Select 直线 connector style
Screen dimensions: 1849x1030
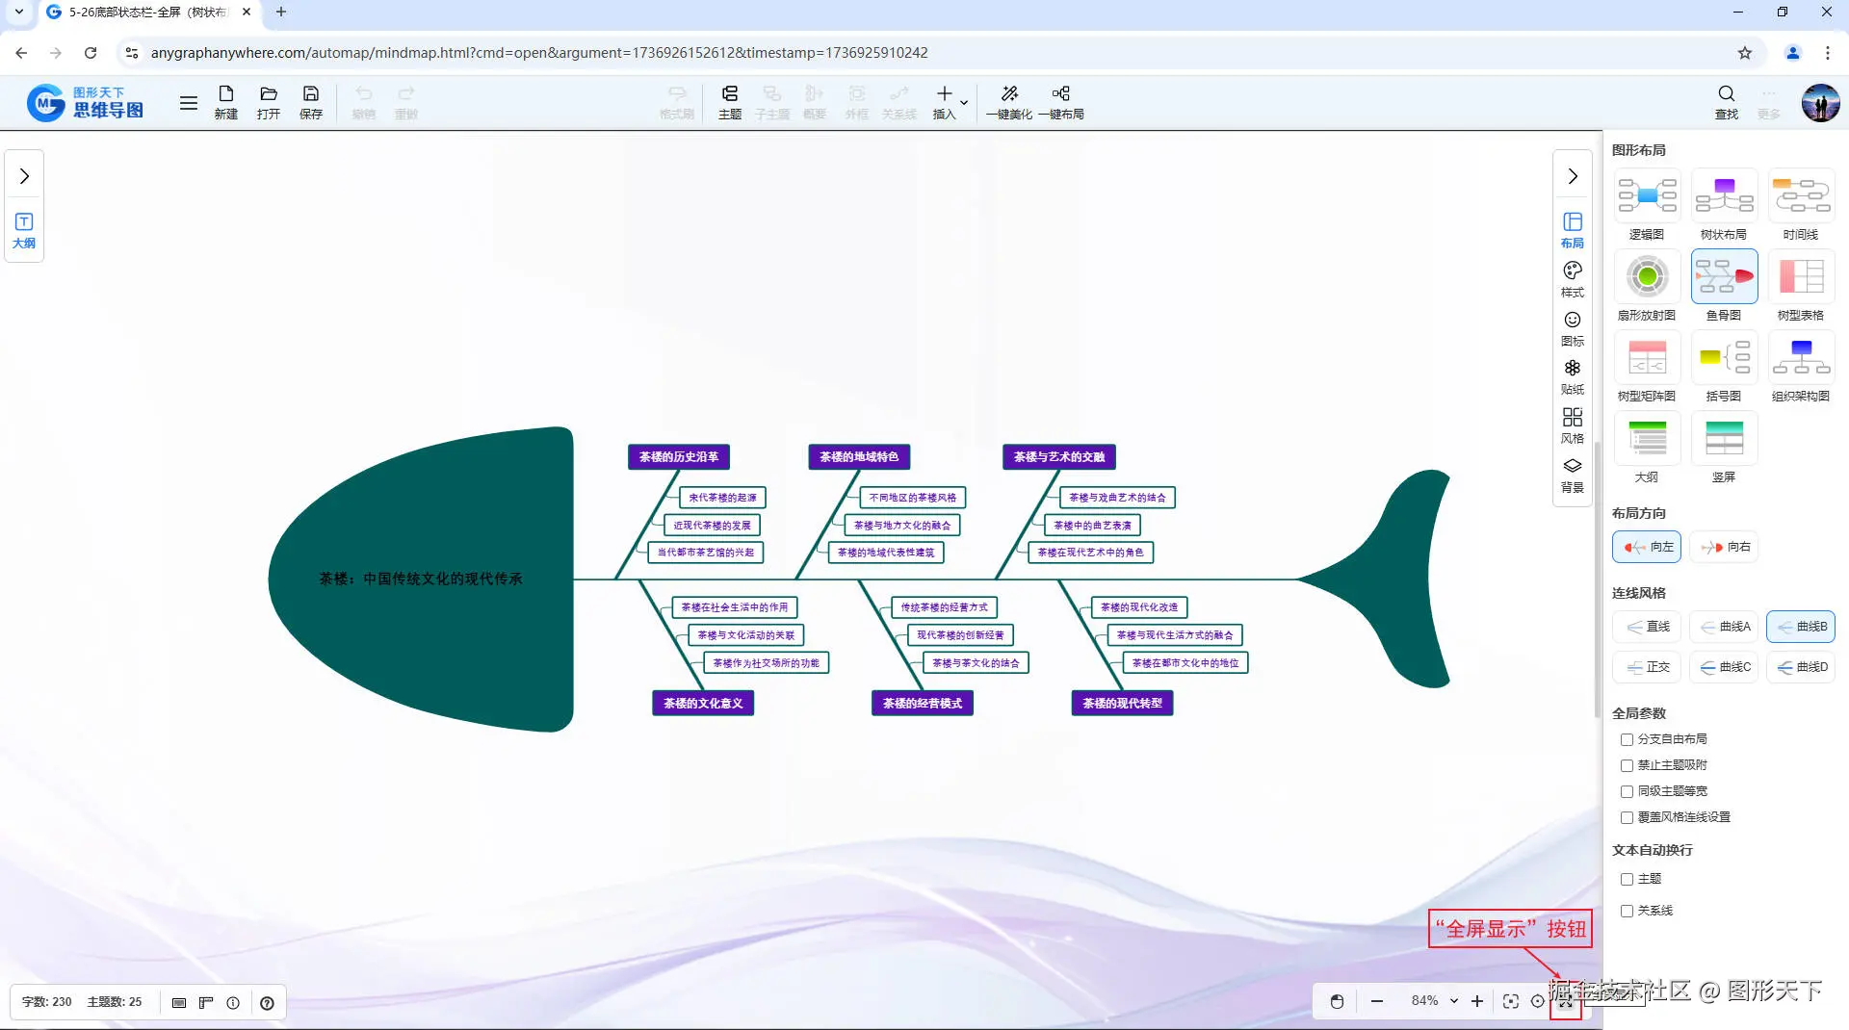(x=1647, y=627)
